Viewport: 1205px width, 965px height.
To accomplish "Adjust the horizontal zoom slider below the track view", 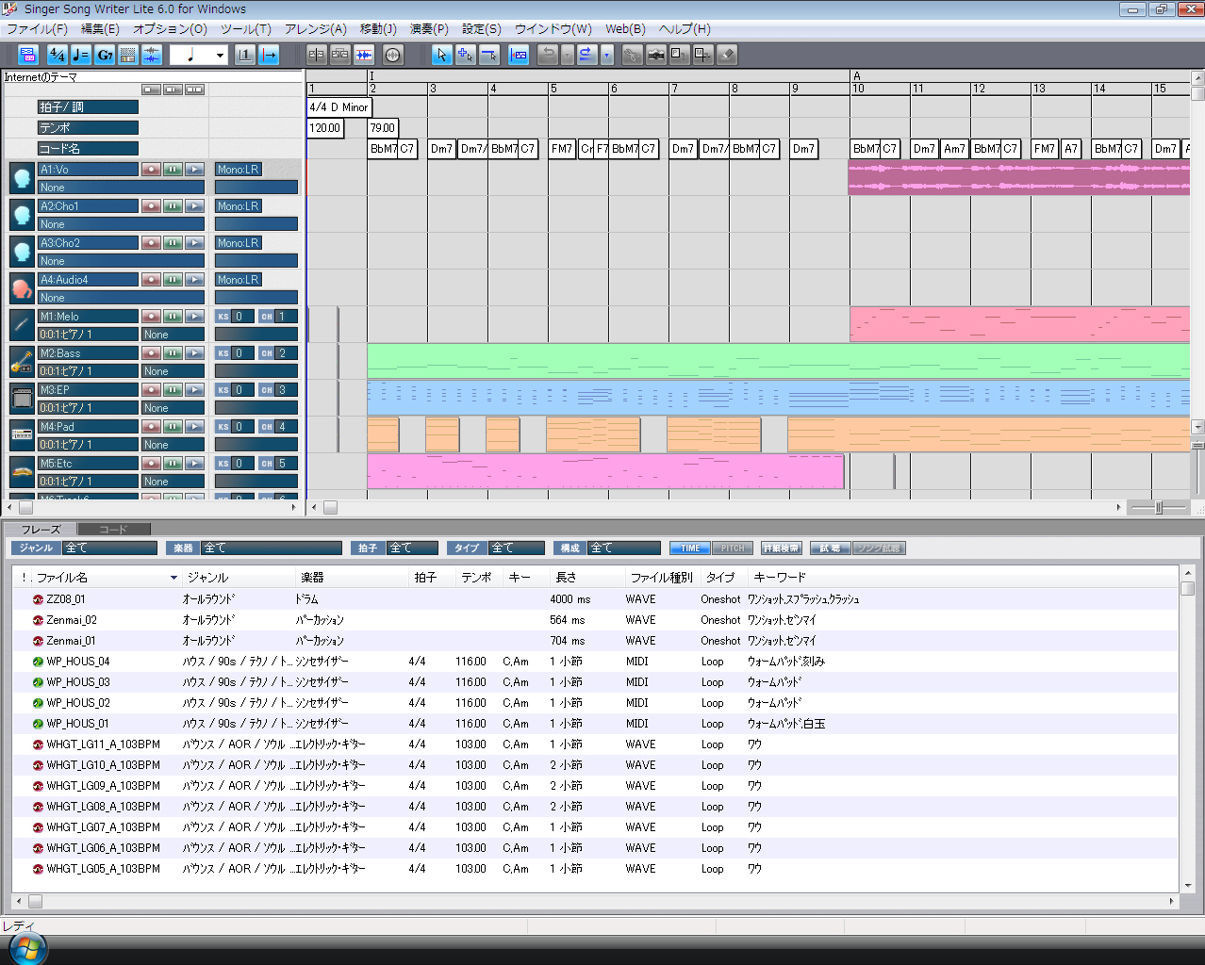I will (x=1157, y=507).
